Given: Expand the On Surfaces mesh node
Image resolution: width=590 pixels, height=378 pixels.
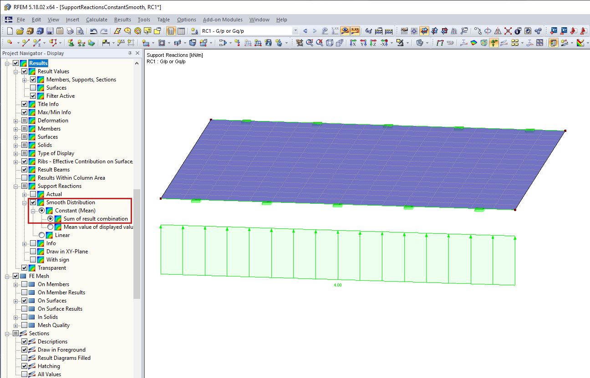Looking at the screenshot, I should [x=16, y=301].
